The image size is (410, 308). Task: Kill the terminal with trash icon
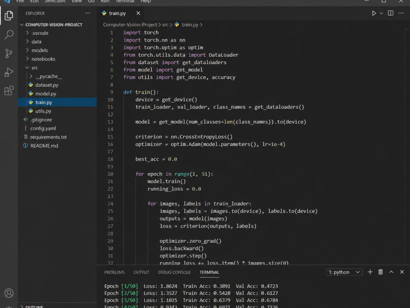380,272
